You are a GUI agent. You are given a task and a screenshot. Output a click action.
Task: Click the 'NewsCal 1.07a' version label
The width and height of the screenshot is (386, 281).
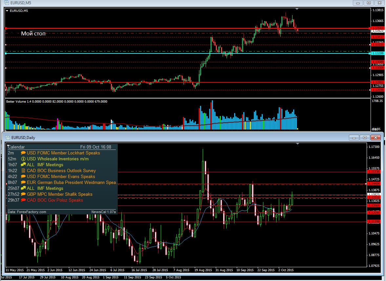click(103, 212)
